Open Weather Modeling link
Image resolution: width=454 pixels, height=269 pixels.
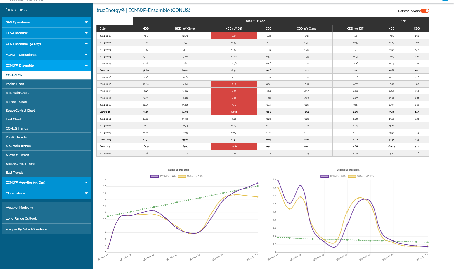point(46,208)
